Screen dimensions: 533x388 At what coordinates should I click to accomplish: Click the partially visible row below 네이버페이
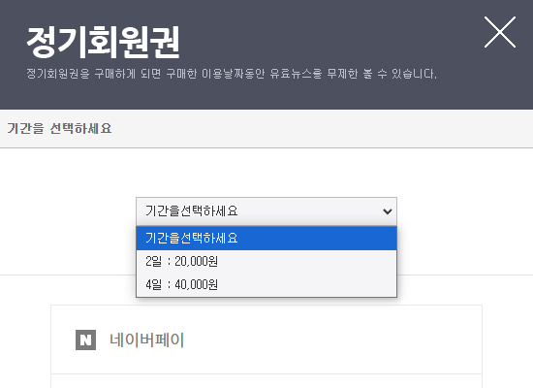pos(266,381)
